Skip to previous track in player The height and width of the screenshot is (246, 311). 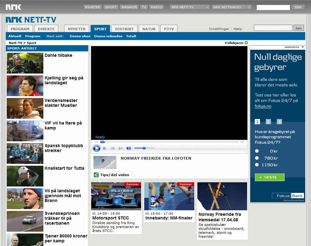tap(112, 148)
